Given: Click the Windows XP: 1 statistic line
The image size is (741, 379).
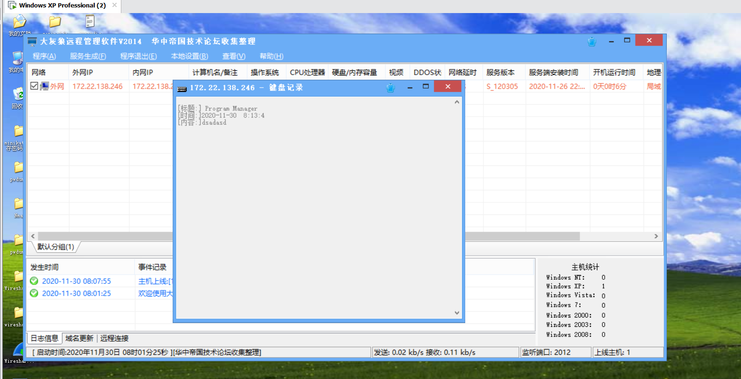Looking at the screenshot, I should point(576,286).
